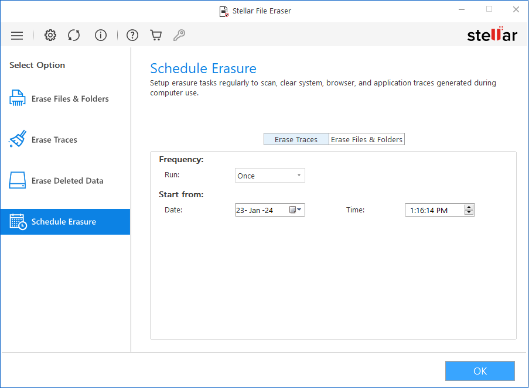Switch to the Erase Files & Folders tab
Viewport: 529px width, 388px height.
click(x=366, y=139)
